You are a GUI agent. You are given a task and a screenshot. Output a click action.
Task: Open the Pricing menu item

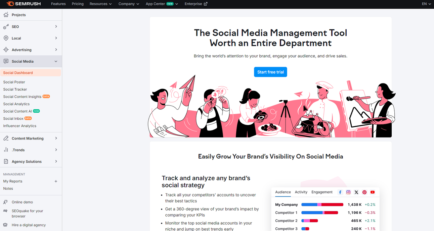pyautogui.click(x=78, y=4)
